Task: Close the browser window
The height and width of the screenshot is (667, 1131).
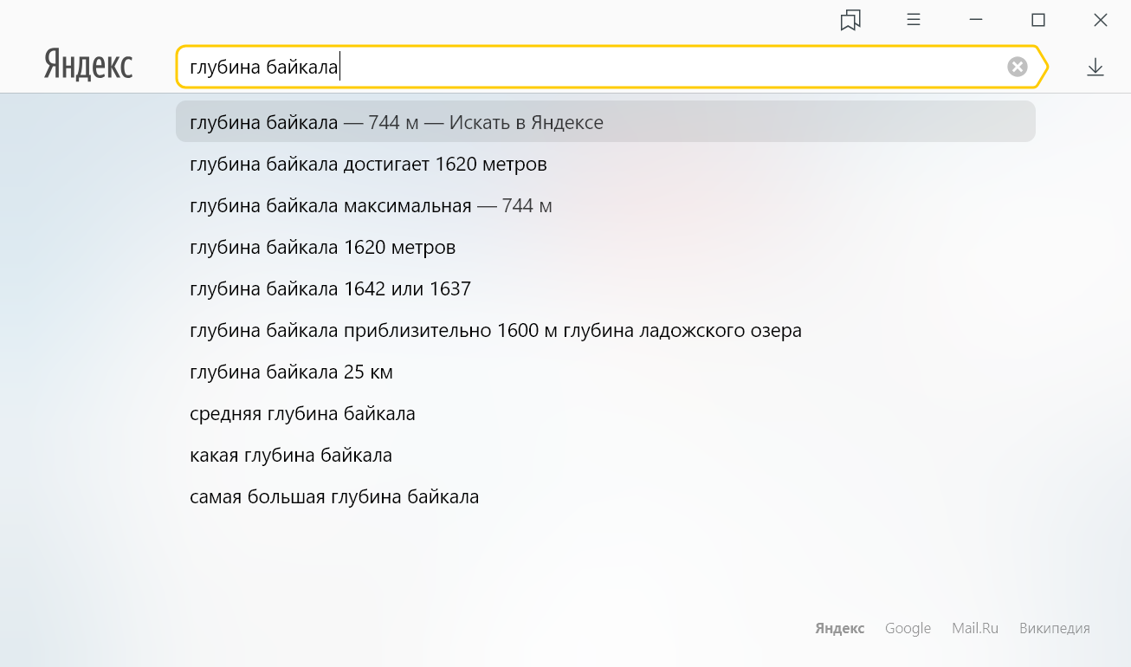Action: (1101, 20)
